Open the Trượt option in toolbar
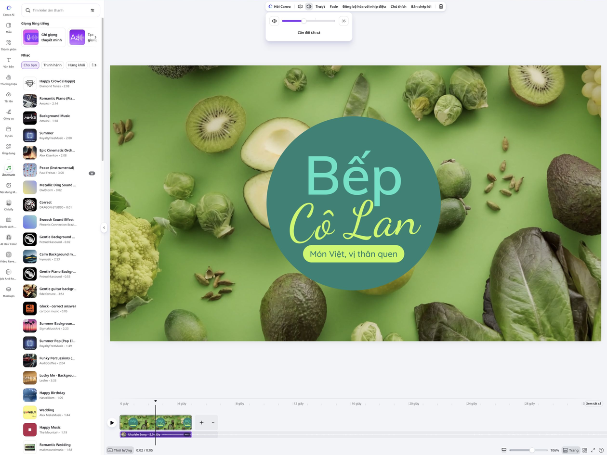Image resolution: width=607 pixels, height=455 pixels. [x=320, y=7]
